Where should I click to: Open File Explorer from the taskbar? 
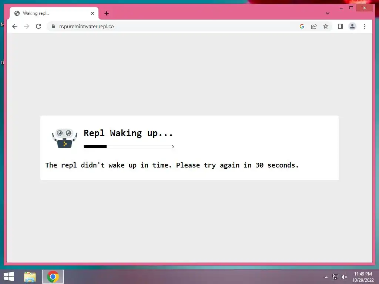pyautogui.click(x=30, y=277)
